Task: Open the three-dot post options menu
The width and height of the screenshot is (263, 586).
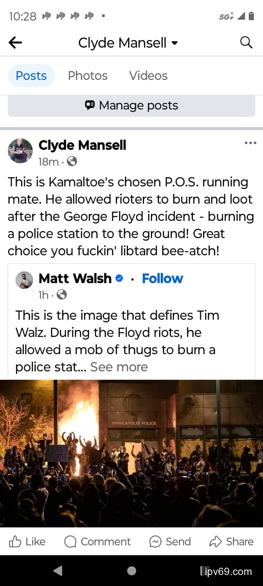Action: [250, 143]
